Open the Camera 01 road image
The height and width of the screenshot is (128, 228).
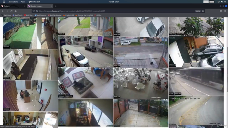click(x=196, y=111)
